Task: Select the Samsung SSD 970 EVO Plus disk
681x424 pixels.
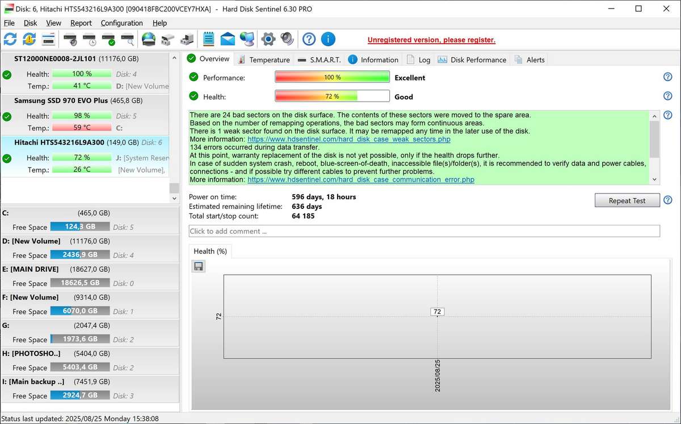Action: point(78,100)
